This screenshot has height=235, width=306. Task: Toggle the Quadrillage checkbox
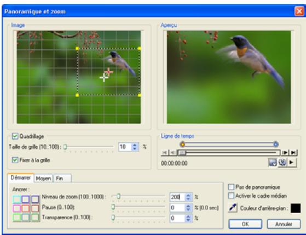pos(15,136)
